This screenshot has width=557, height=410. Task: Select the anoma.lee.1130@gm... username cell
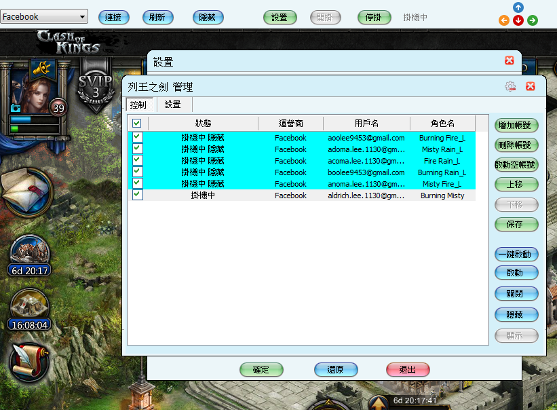tap(366, 184)
